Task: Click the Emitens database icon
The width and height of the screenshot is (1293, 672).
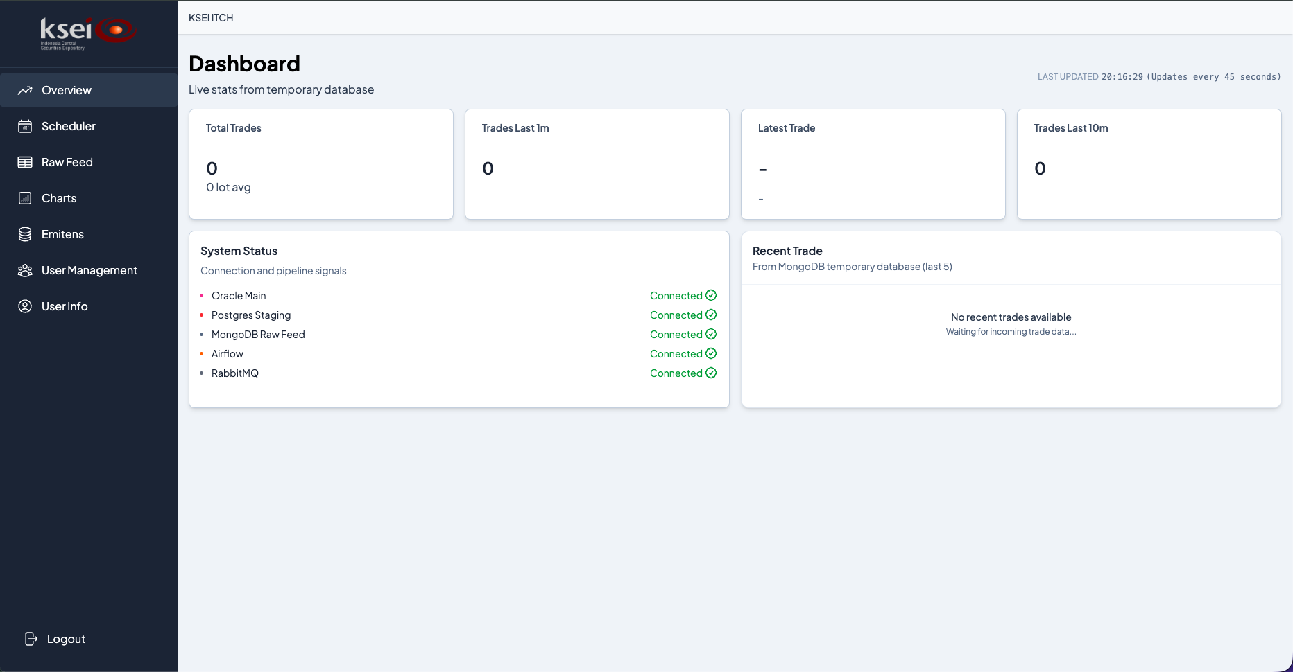Action: pos(25,234)
